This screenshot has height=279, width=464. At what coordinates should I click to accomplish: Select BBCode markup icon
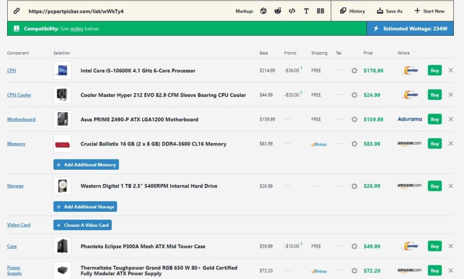pyautogui.click(x=320, y=11)
